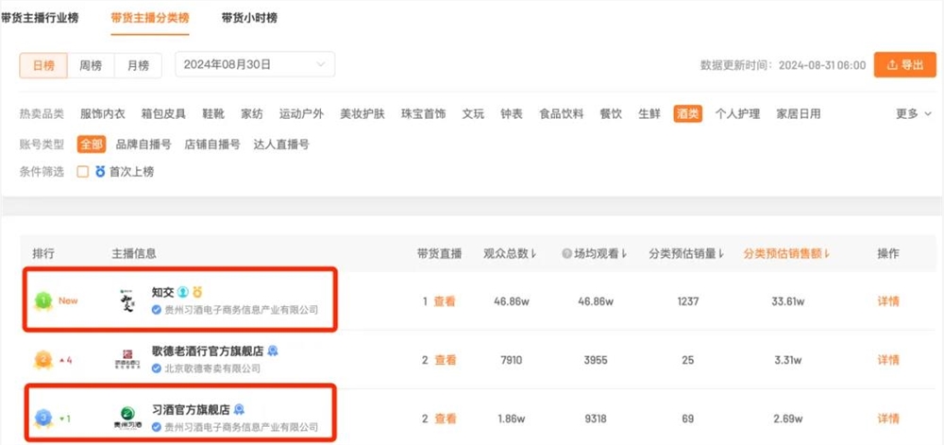Screen dimensions: 944x445
Task: Open the 带货主播行业榜 tab
Action: pos(39,18)
